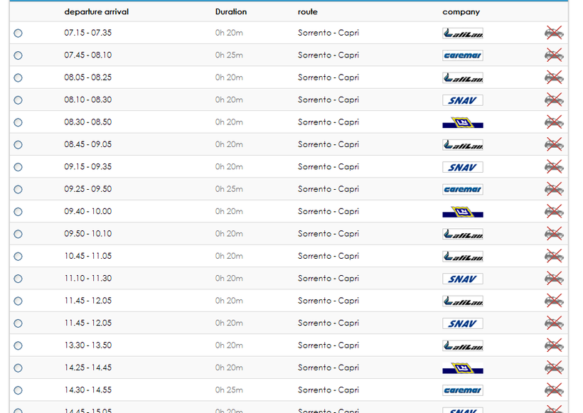Click the blue-yellow flag logo on 14.25 row
The height and width of the screenshot is (413, 583).
(462, 368)
